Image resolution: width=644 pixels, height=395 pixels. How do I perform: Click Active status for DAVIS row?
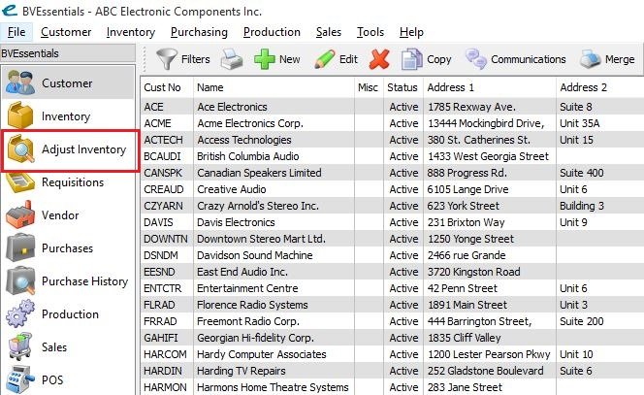pos(403,222)
